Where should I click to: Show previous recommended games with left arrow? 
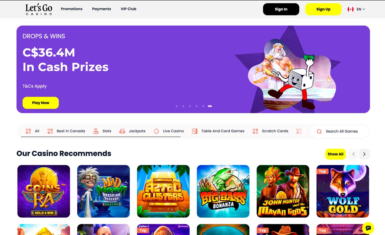pyautogui.click(x=354, y=154)
